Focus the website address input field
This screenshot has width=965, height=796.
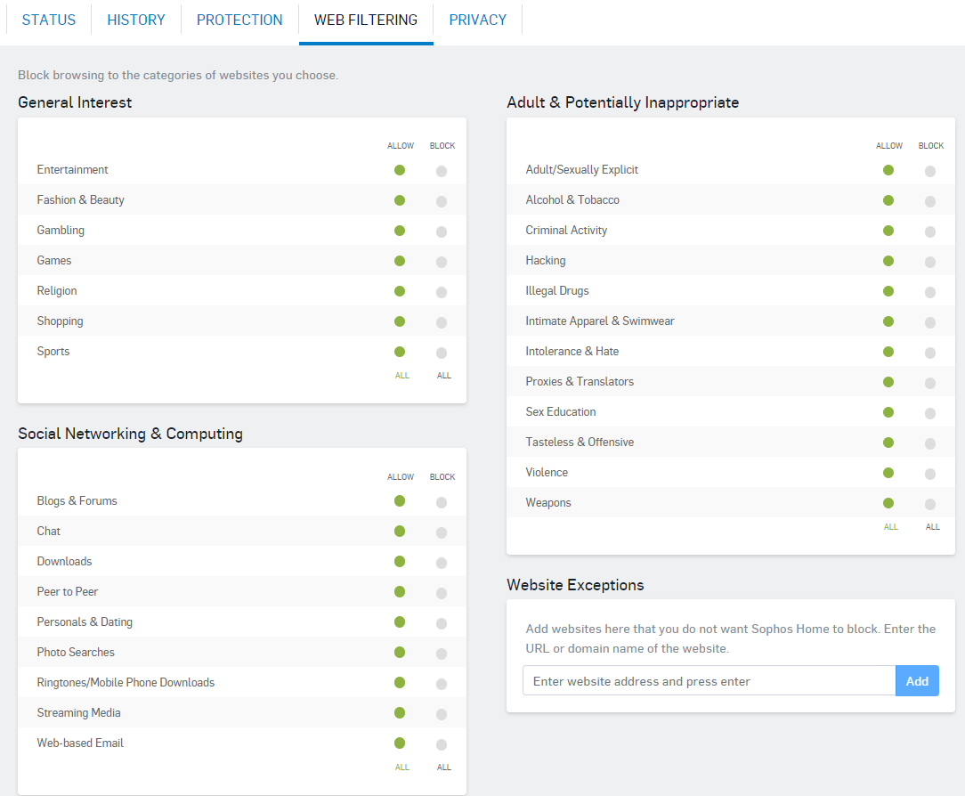point(709,681)
